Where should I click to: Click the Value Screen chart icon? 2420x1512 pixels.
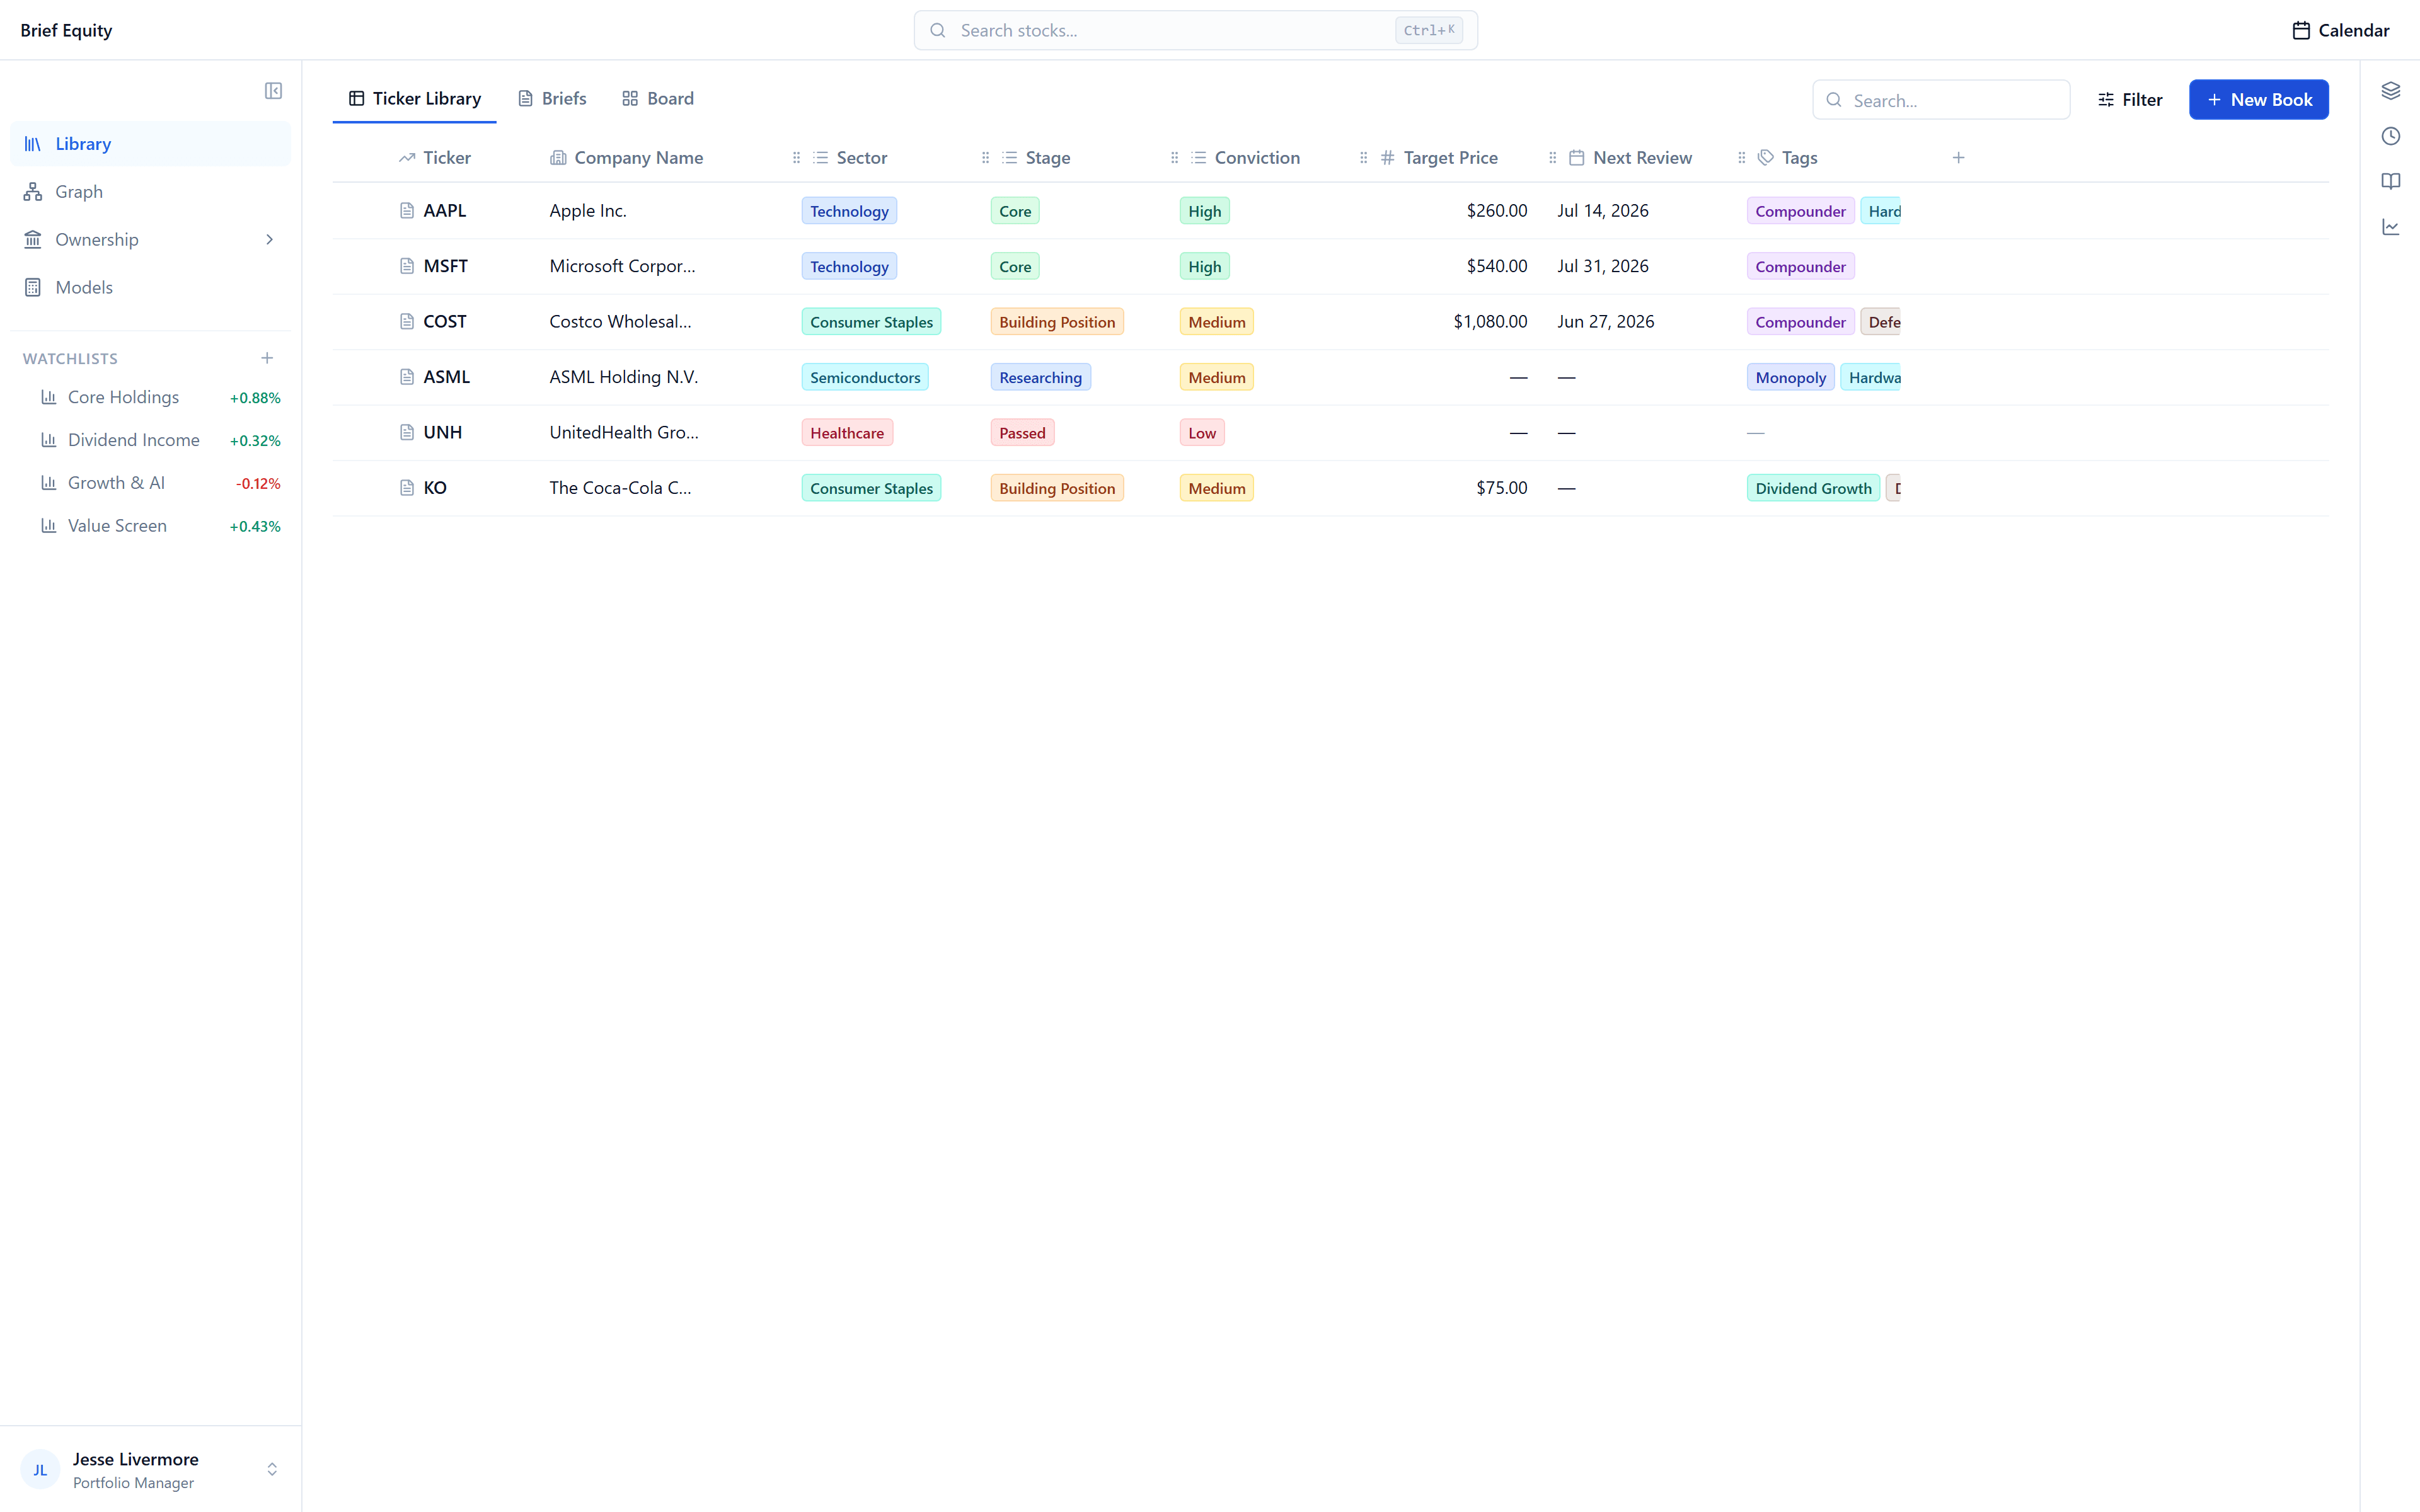pyautogui.click(x=48, y=526)
